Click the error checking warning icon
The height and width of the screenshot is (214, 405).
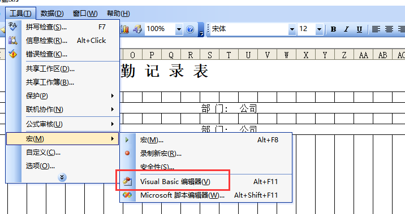12,54
